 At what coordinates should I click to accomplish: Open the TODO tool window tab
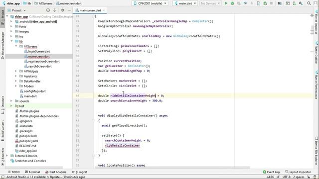point(13,172)
